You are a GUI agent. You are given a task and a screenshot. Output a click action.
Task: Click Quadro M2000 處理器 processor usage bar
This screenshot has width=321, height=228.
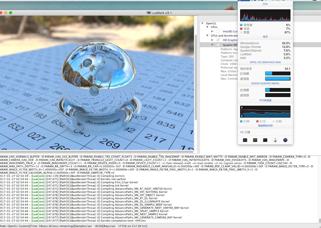click(278, 95)
